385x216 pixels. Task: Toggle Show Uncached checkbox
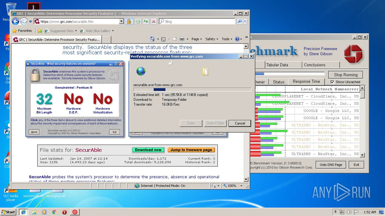pyautogui.click(x=332, y=82)
